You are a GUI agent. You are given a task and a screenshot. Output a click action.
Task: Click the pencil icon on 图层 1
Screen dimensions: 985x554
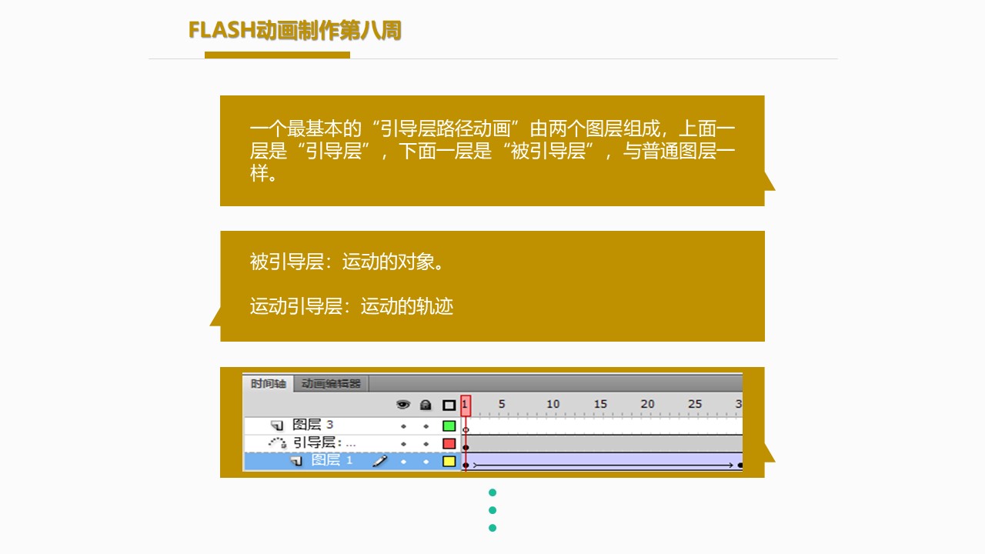pos(380,460)
